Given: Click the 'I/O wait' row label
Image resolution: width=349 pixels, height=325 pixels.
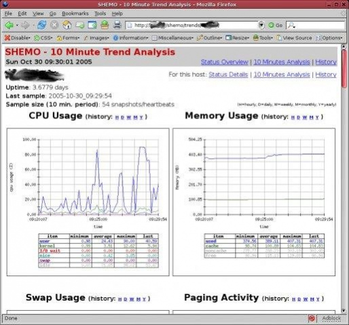Looking at the screenshot, I should pyautogui.click(x=50, y=250).
